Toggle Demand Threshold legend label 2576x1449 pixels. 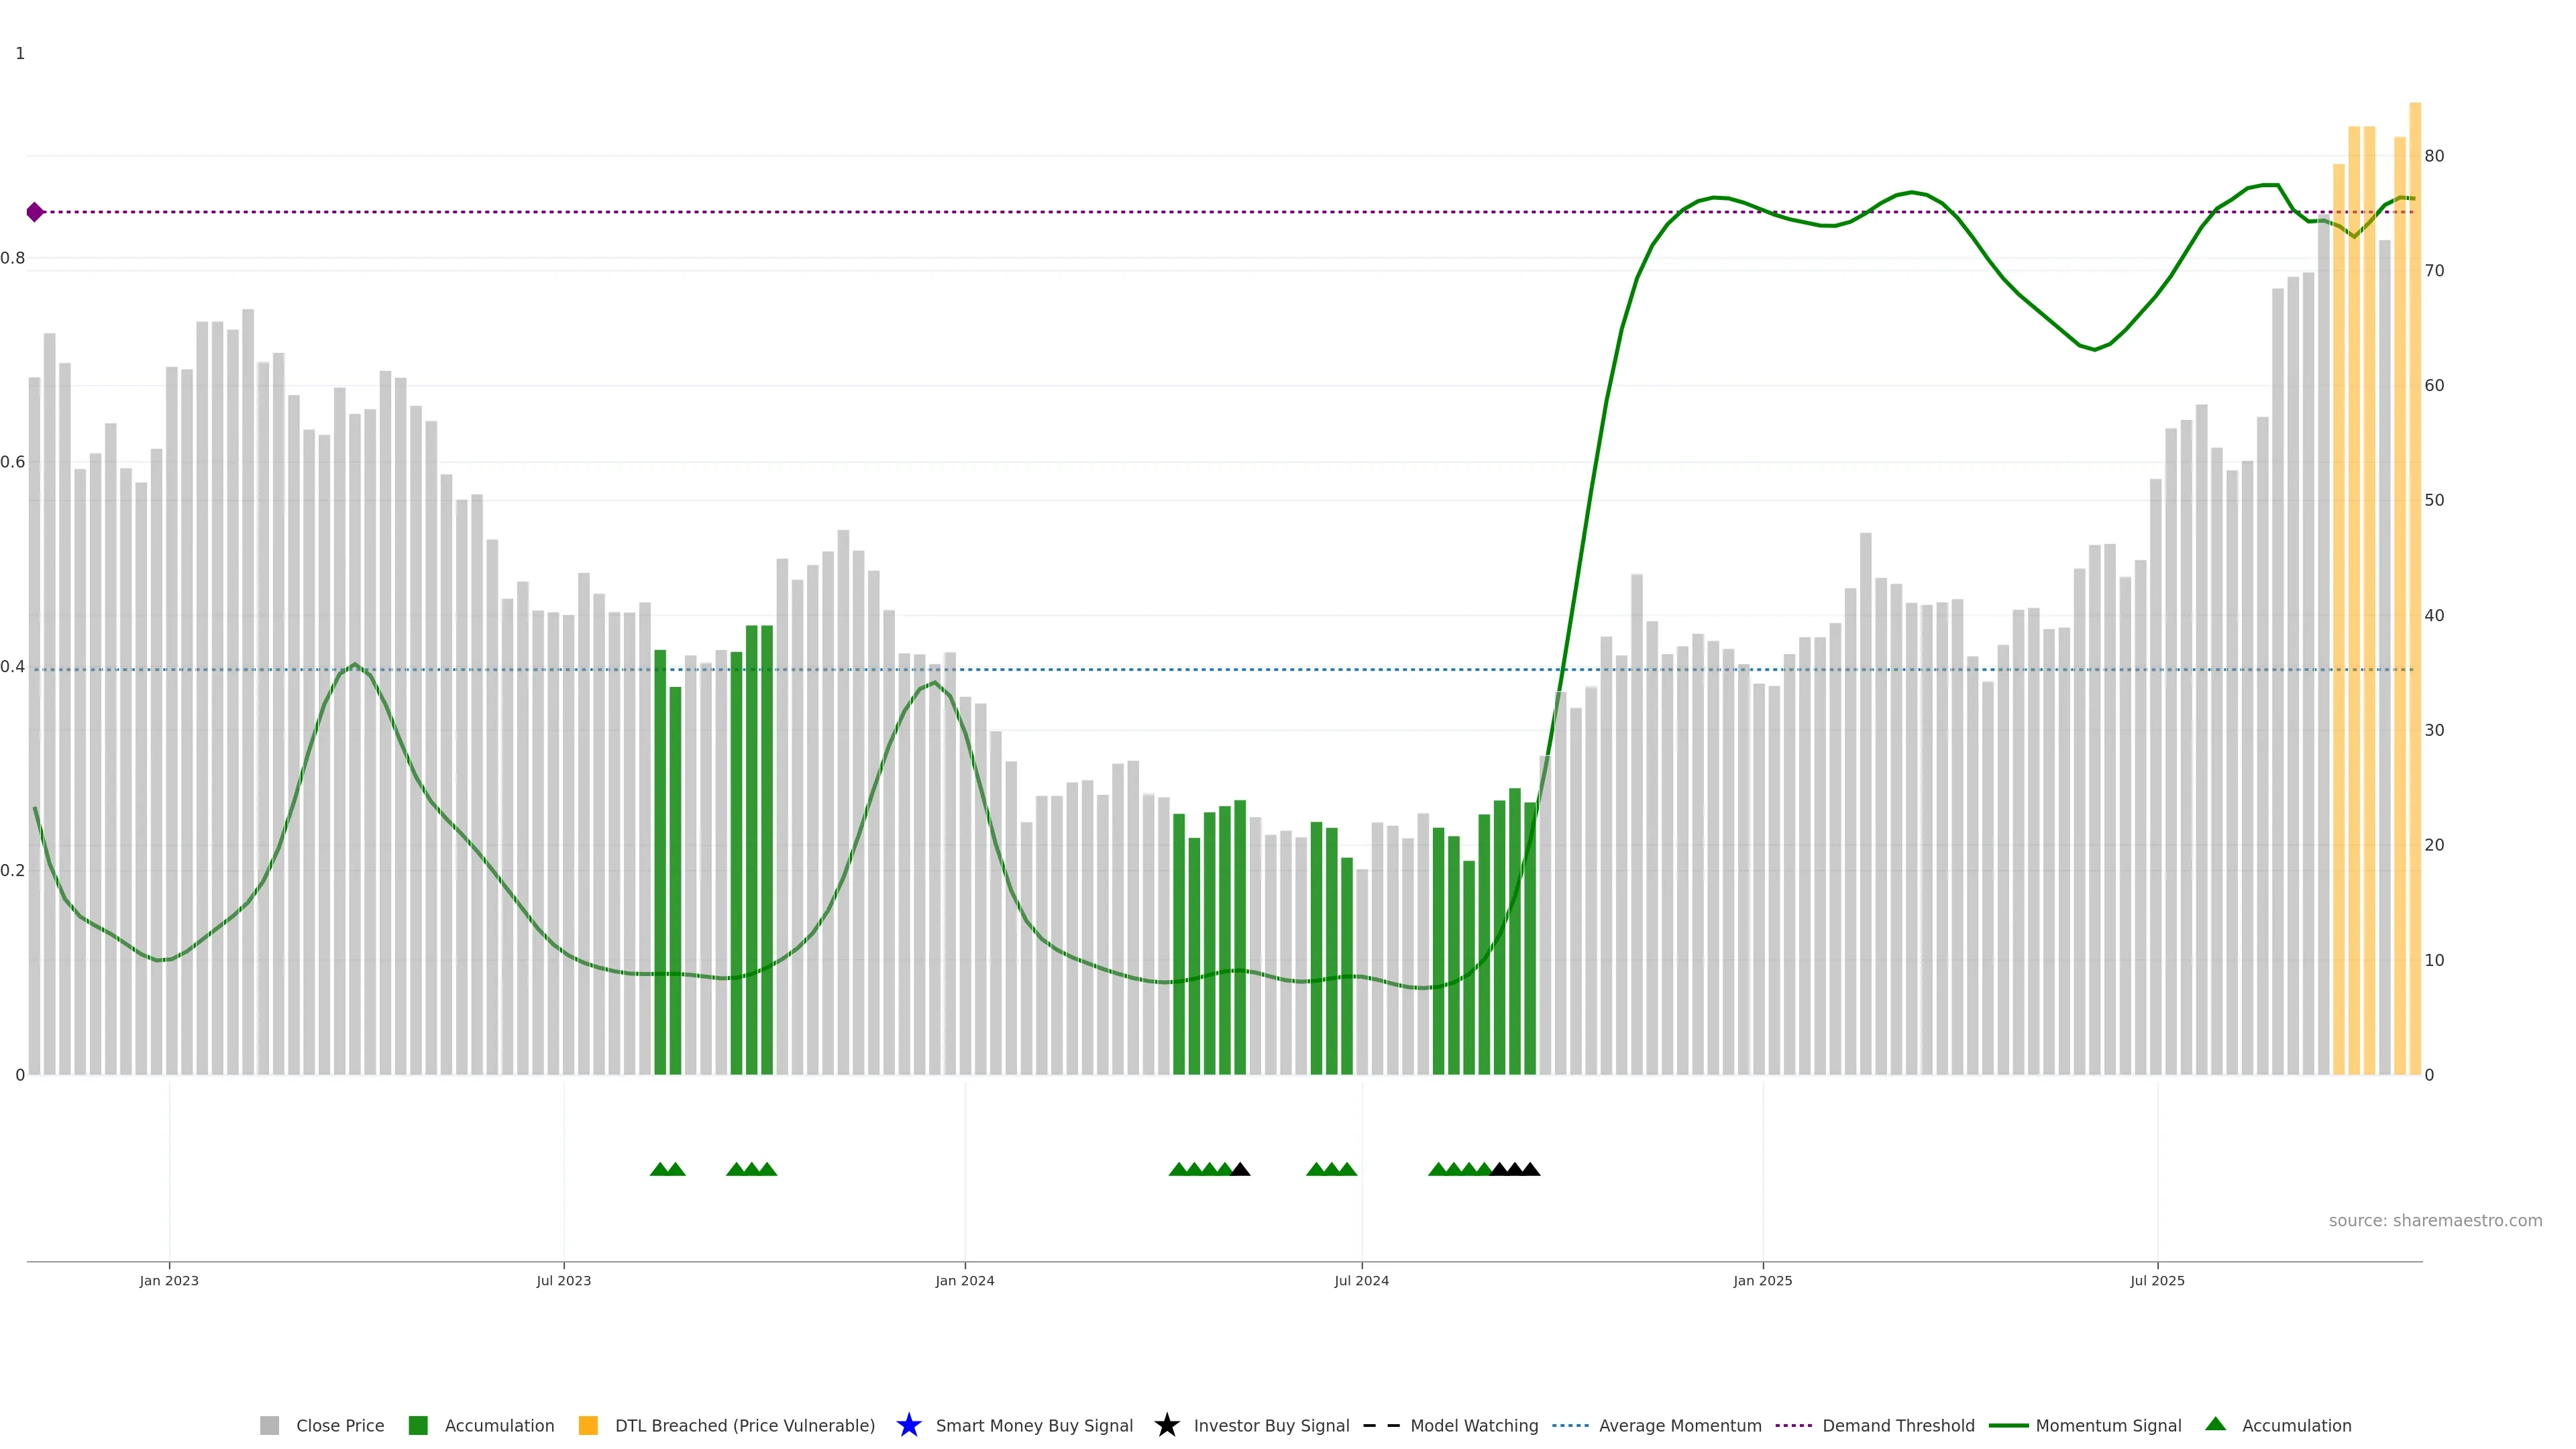(1898, 1426)
